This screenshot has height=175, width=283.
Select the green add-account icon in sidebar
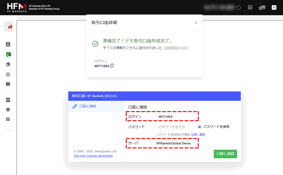pyautogui.click(x=8, y=54)
